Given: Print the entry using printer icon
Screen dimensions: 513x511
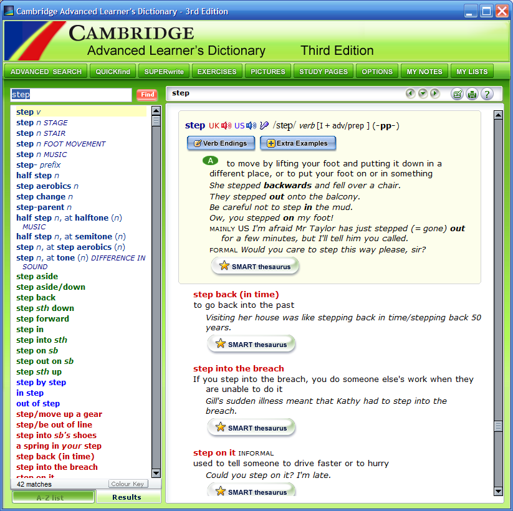Looking at the screenshot, I should tap(472, 94).
